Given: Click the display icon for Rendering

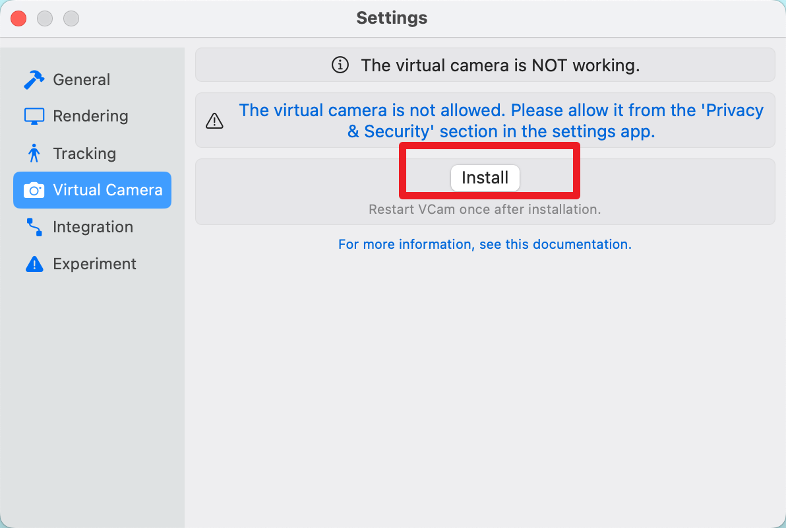Looking at the screenshot, I should tap(34, 116).
